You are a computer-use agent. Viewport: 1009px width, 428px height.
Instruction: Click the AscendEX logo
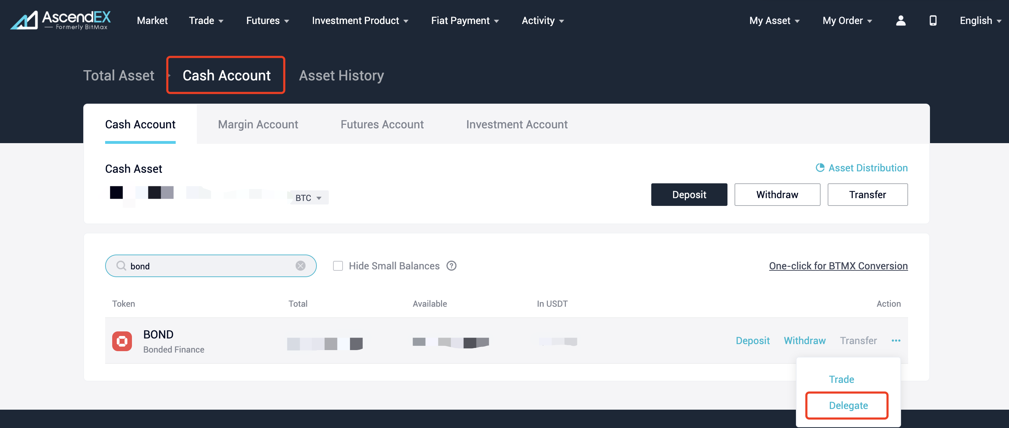[61, 20]
